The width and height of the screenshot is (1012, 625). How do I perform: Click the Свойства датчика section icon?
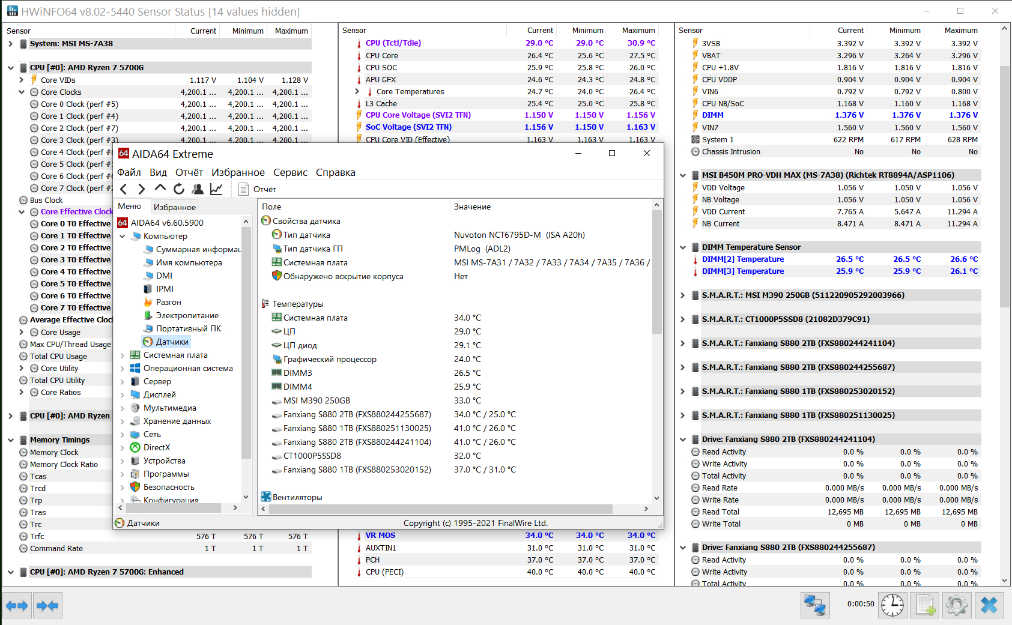266,221
